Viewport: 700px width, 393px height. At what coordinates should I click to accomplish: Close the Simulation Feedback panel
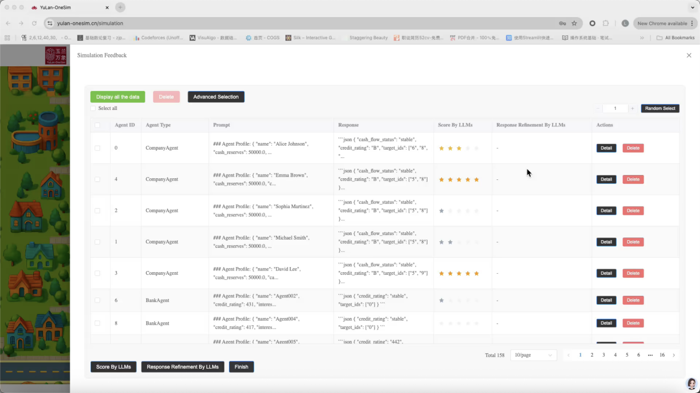[x=688, y=55]
